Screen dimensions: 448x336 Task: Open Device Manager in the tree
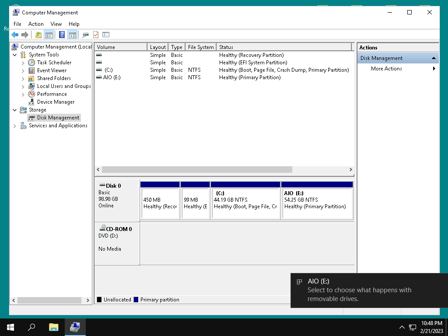(56, 102)
